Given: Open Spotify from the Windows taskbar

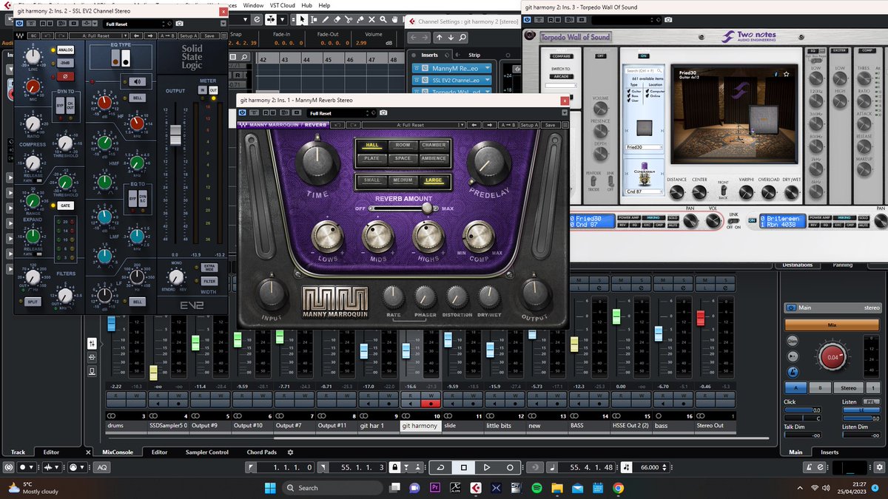Looking at the screenshot, I should coord(536,488).
